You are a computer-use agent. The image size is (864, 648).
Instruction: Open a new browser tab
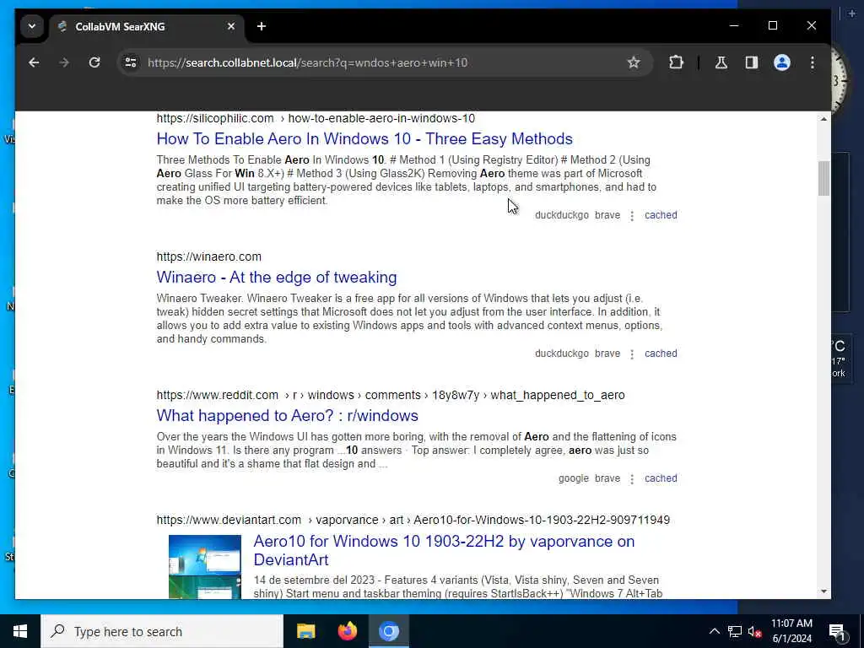262,26
